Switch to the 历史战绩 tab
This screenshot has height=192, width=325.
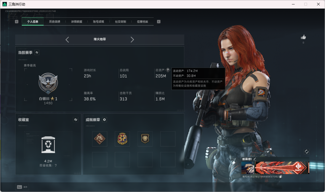[x=55, y=22]
